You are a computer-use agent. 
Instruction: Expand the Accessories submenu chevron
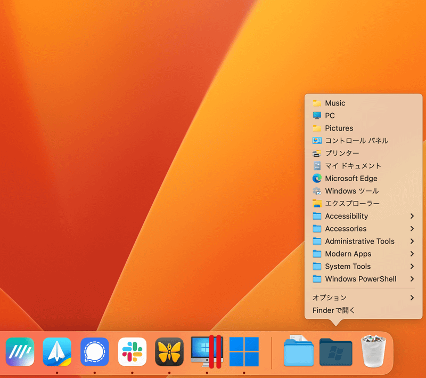pyautogui.click(x=412, y=229)
